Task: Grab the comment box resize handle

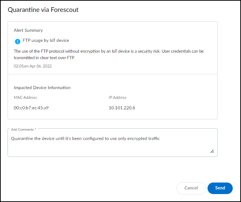Action: pos(212,151)
